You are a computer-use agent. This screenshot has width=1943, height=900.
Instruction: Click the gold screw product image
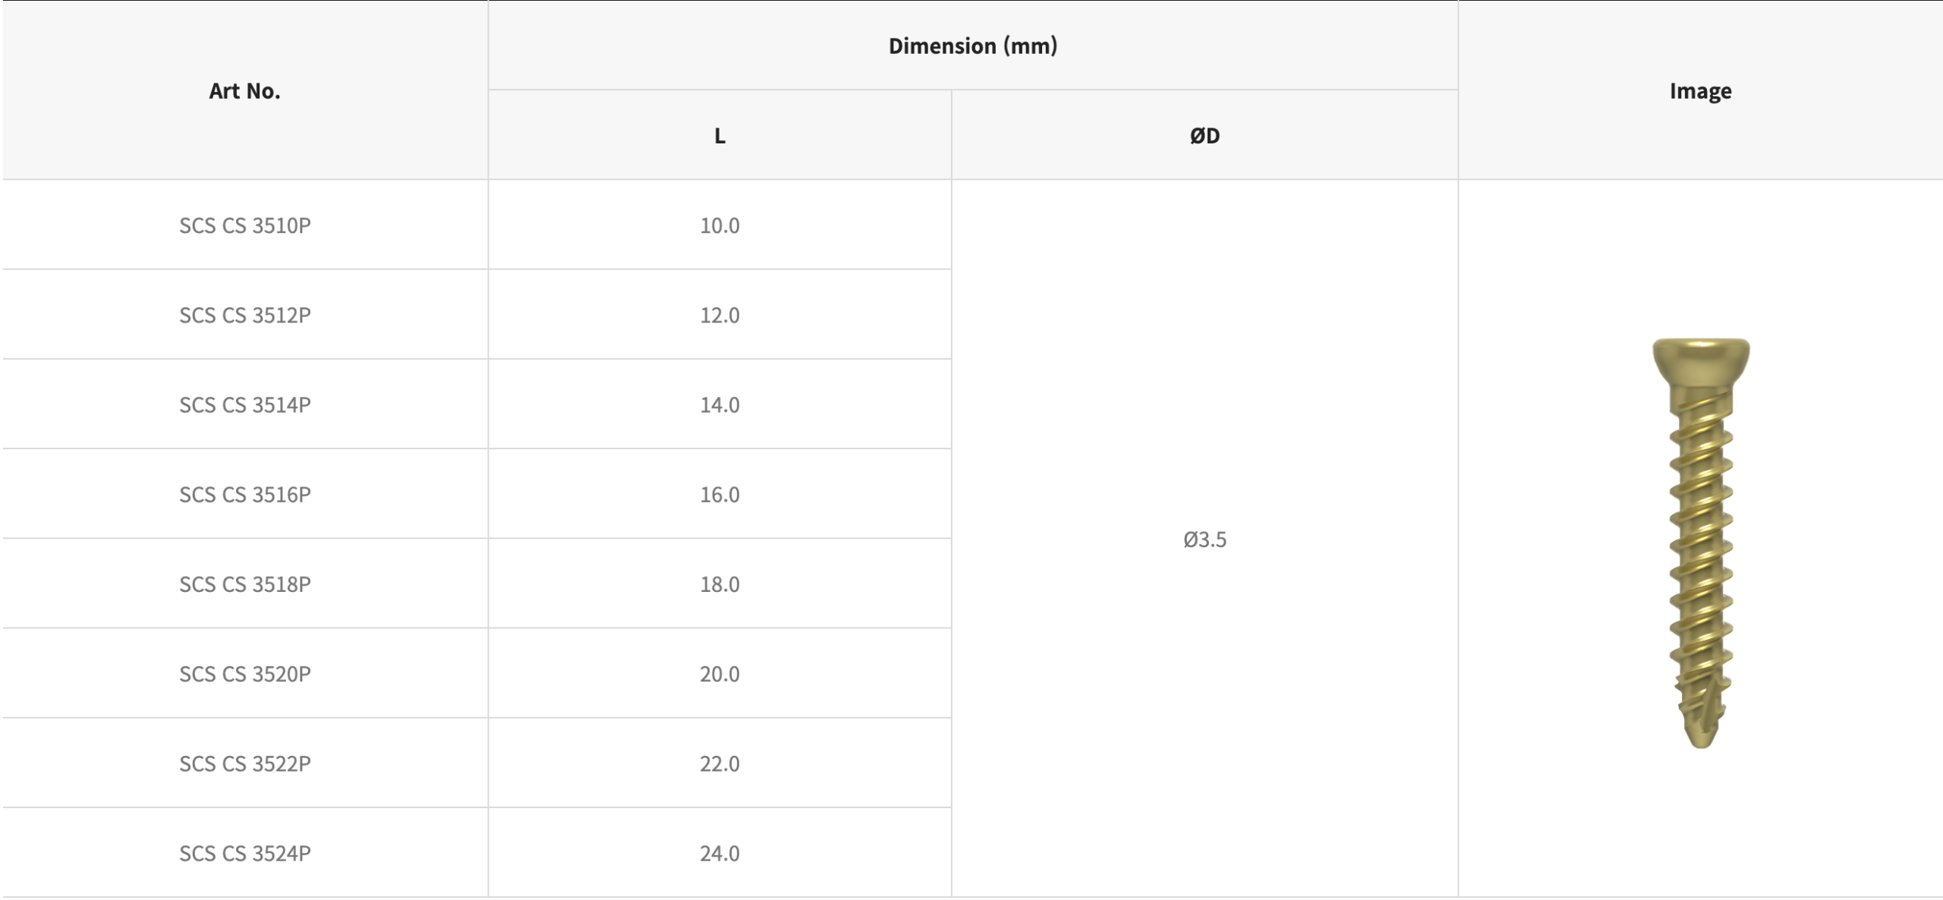[1700, 543]
